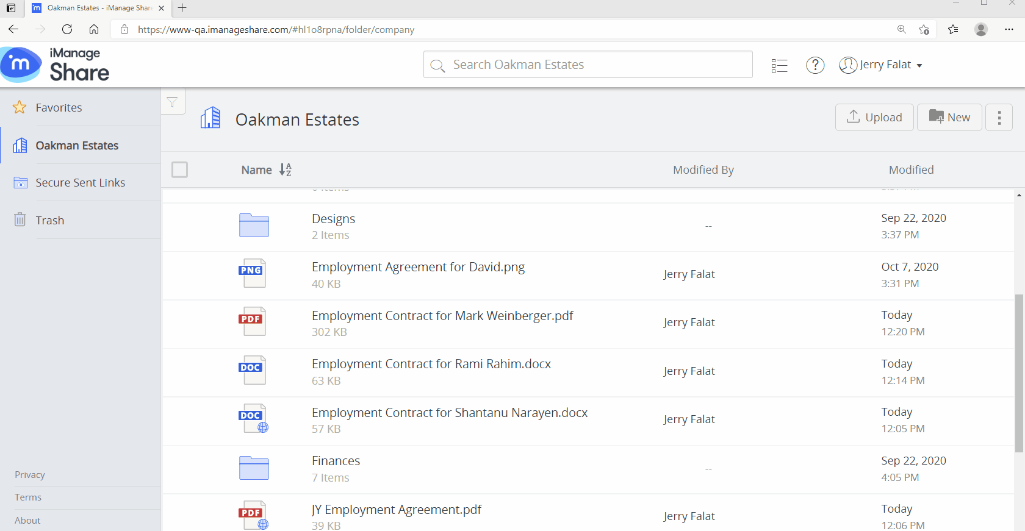This screenshot has height=531, width=1025.
Task: Click PDF icon for Mark Weinberger contract
Action: [251, 321]
